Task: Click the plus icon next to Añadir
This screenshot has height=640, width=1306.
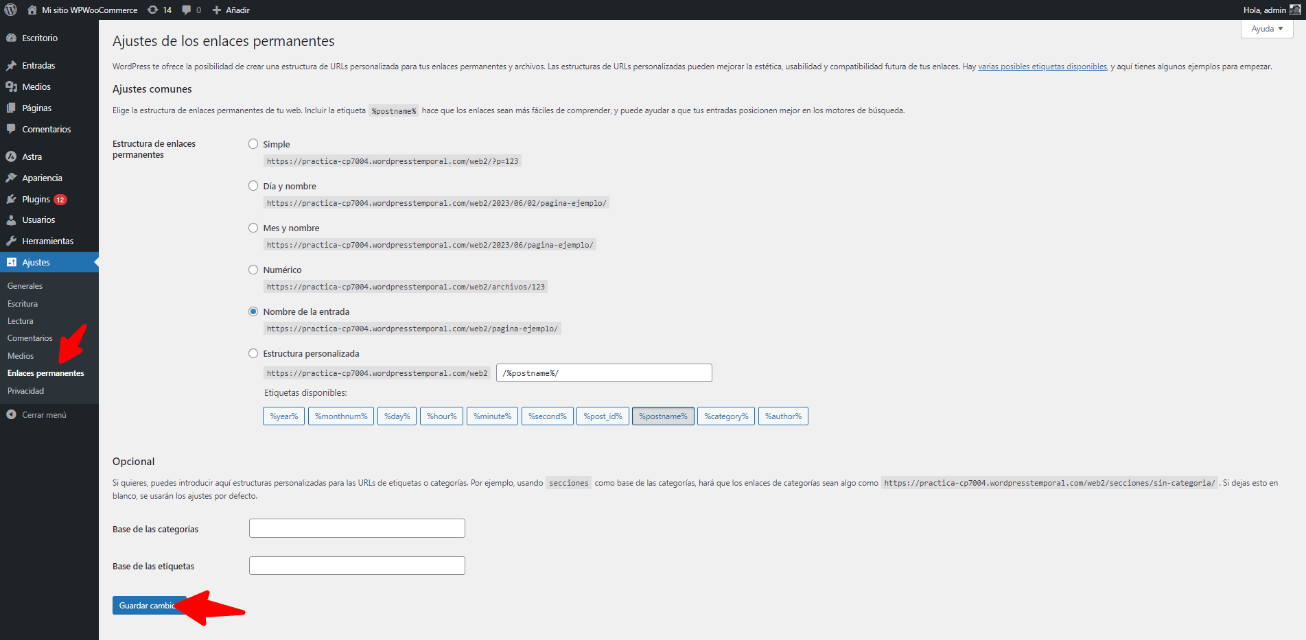Action: [x=217, y=10]
